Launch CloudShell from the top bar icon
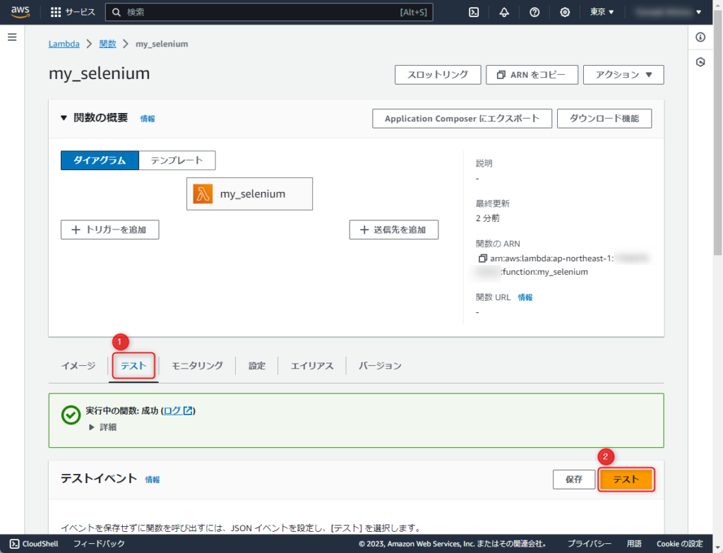The width and height of the screenshot is (723, 553). point(474,13)
